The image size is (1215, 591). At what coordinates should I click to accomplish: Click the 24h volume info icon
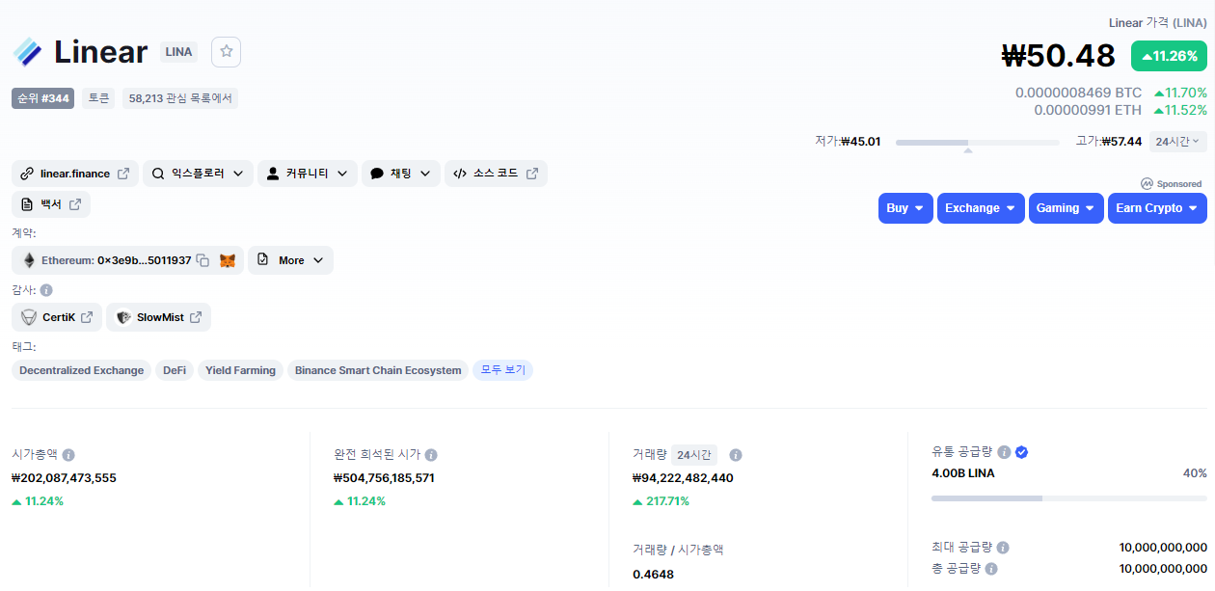tap(736, 455)
